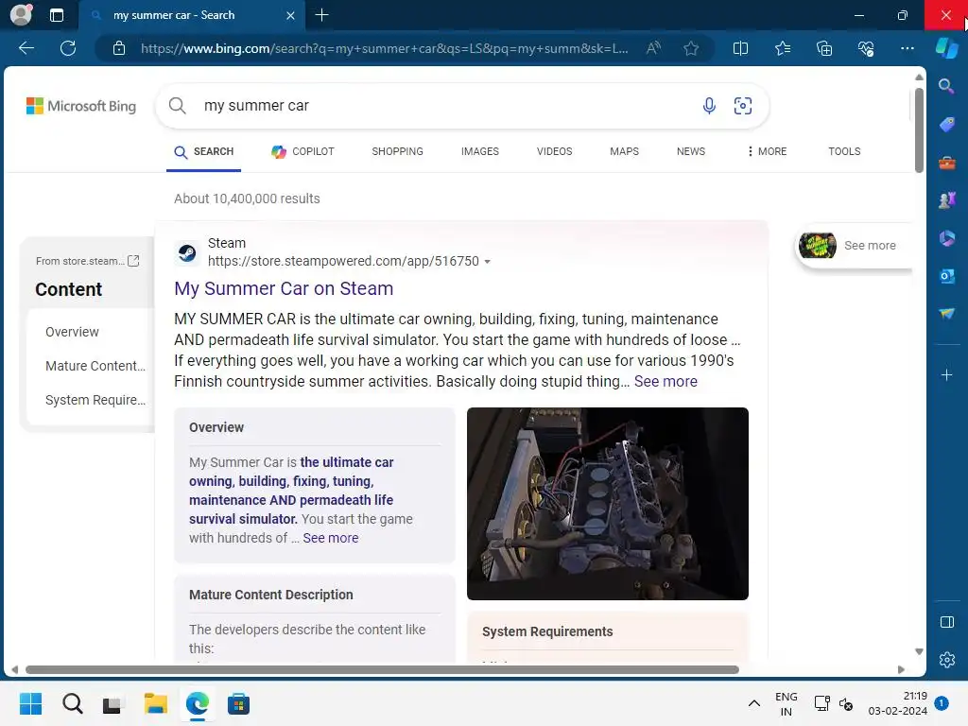This screenshot has height=726, width=968.
Task: Expand dropdown arrow beside Steam URL
Action: [487, 262]
